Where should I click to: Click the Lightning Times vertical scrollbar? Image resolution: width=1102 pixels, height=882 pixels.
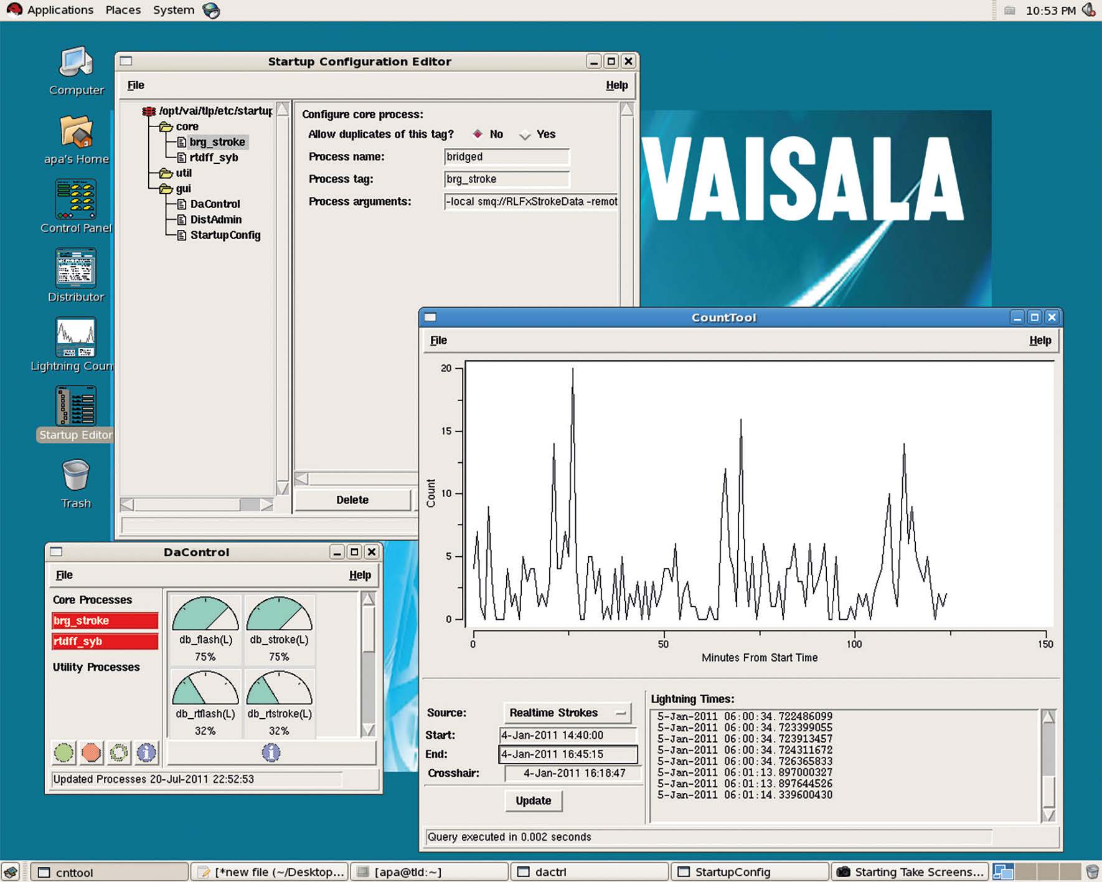(1048, 766)
